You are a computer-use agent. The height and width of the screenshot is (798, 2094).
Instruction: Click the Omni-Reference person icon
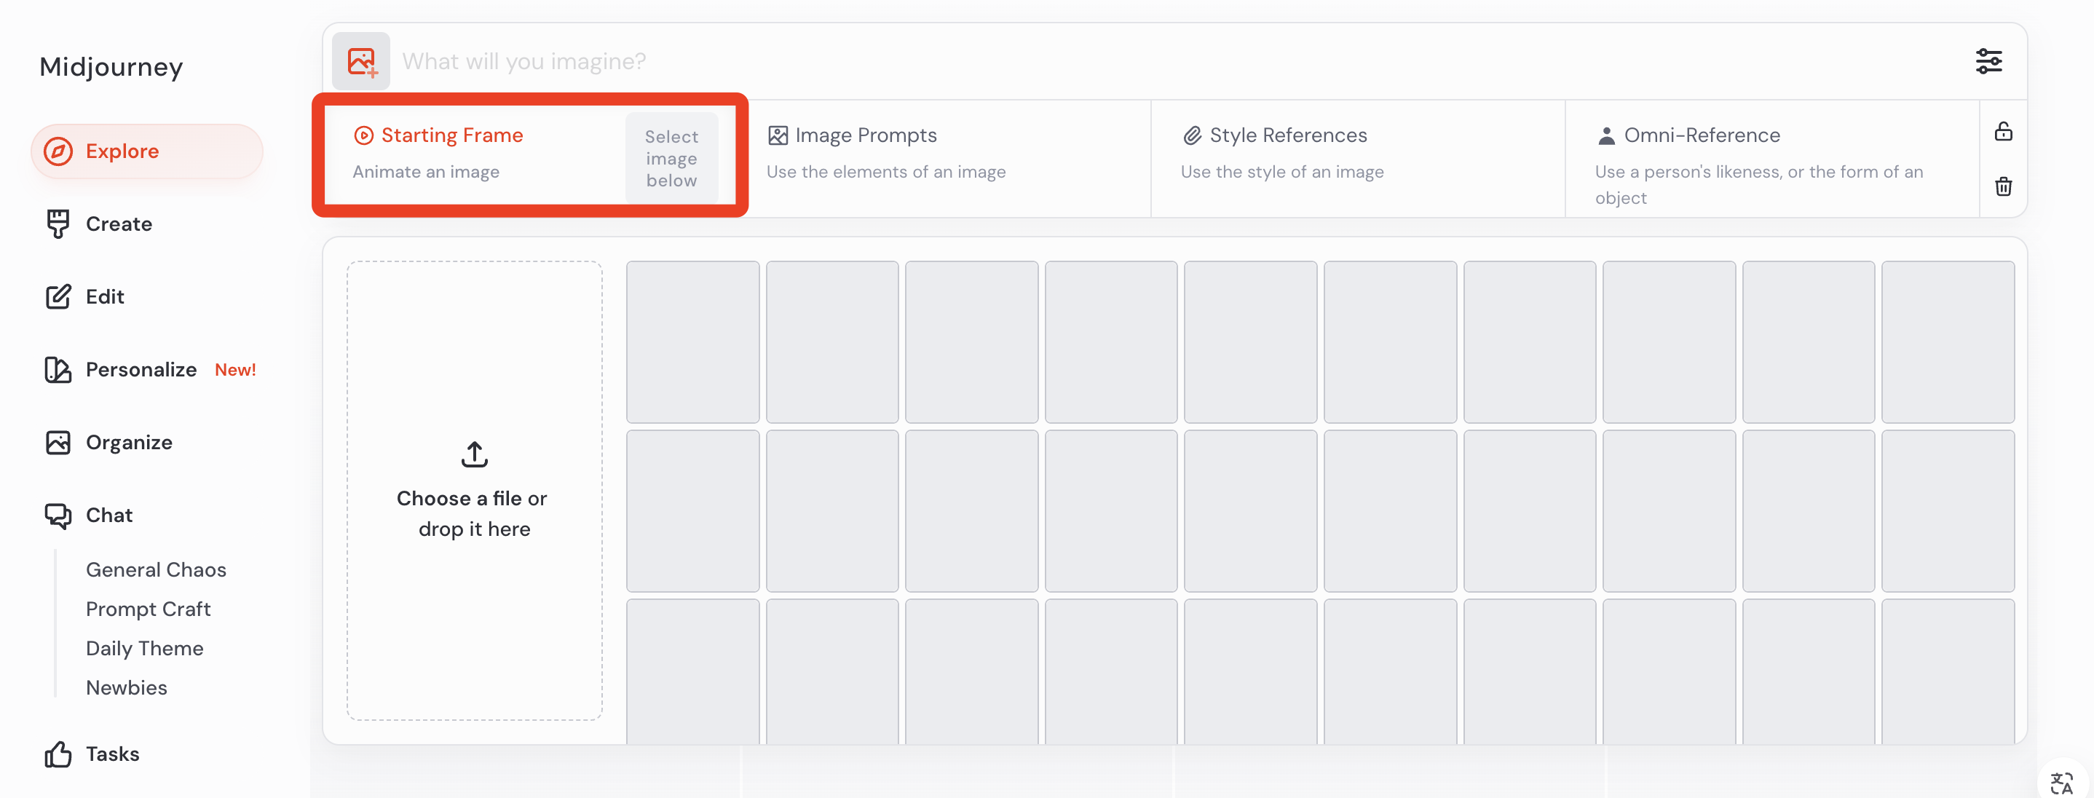[x=1605, y=135]
